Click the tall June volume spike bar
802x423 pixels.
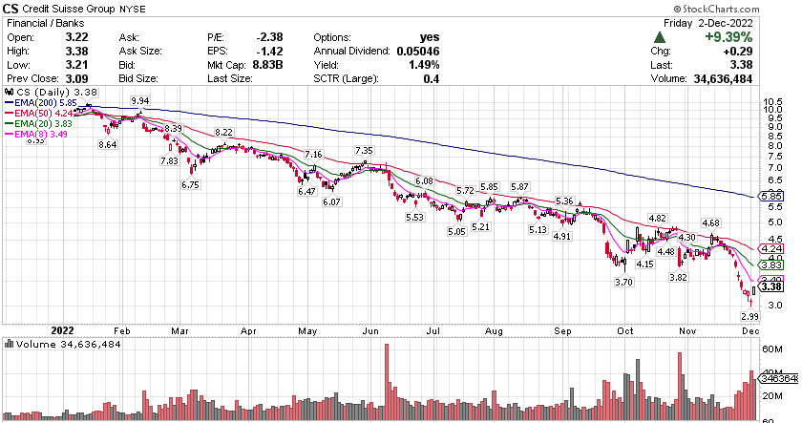[x=387, y=382]
